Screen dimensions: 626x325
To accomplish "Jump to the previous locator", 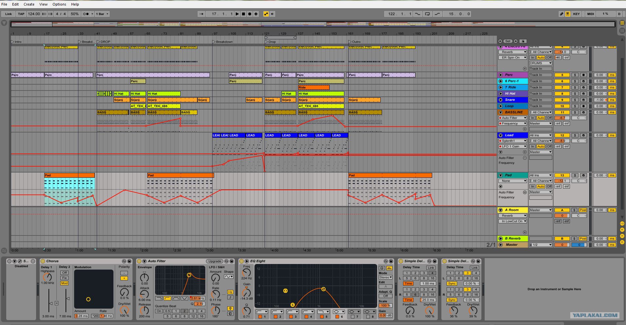I will [500, 41].
